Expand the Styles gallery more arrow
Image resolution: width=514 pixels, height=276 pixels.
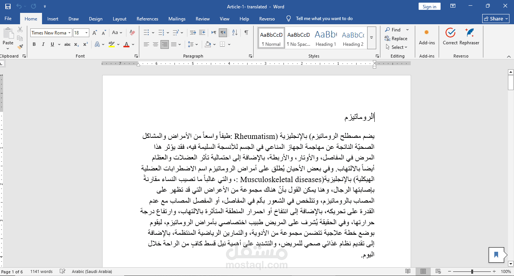click(x=371, y=37)
